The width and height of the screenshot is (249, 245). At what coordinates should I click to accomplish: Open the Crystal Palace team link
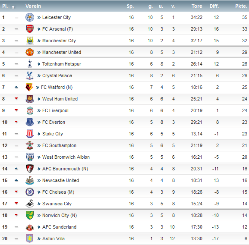click(57, 75)
